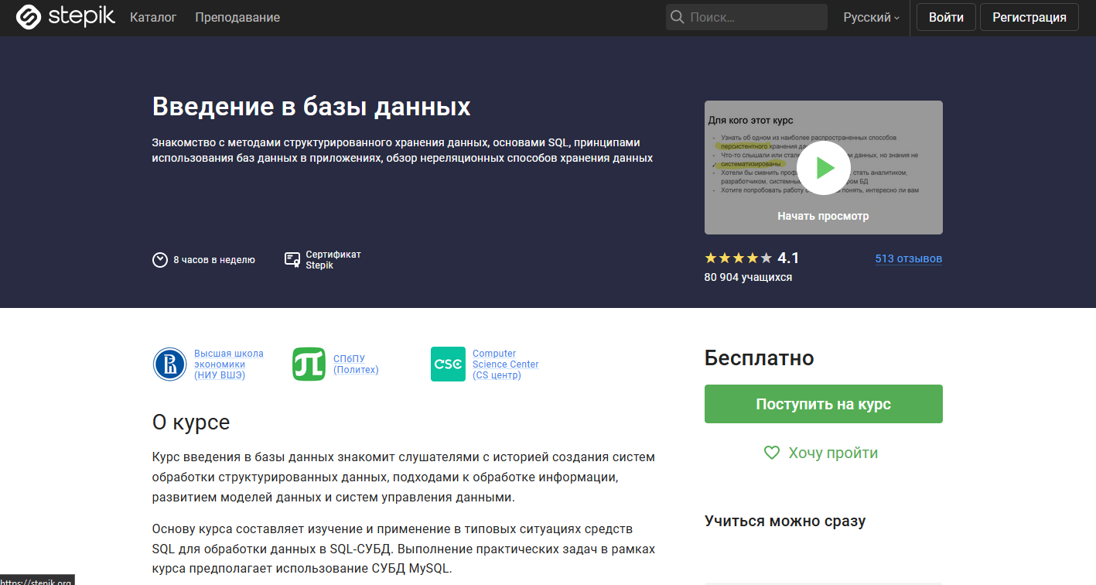Click the Высшая школа экономики (ВШЭ) logo
This screenshot has height=585, width=1096.
click(170, 364)
